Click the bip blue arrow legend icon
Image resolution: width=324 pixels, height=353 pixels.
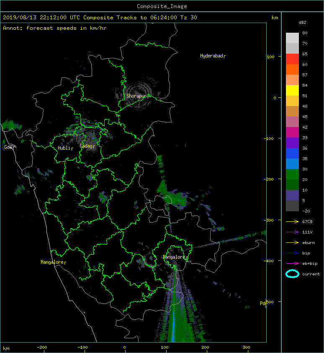click(x=292, y=253)
